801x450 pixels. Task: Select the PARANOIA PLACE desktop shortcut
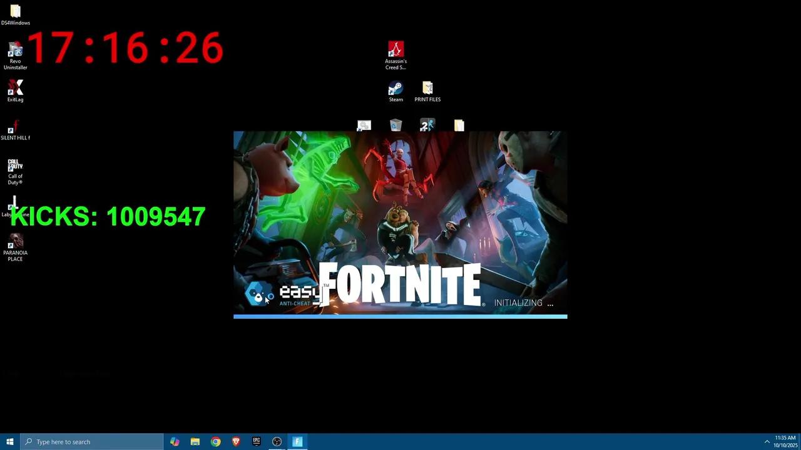15,247
